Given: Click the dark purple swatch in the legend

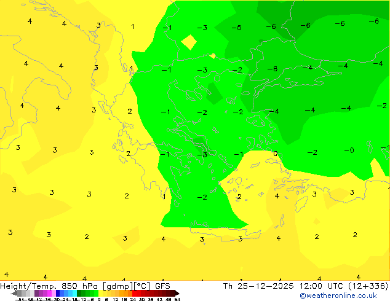Looking at the screenshot, I should [36, 293].
